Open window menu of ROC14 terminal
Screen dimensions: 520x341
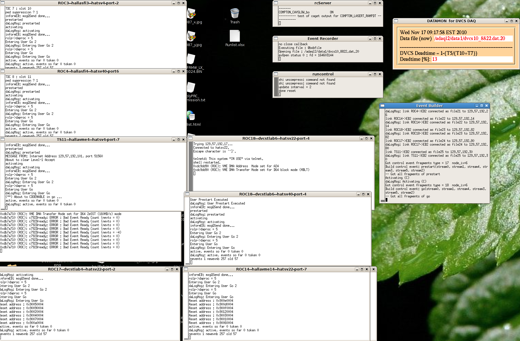coord(186,269)
